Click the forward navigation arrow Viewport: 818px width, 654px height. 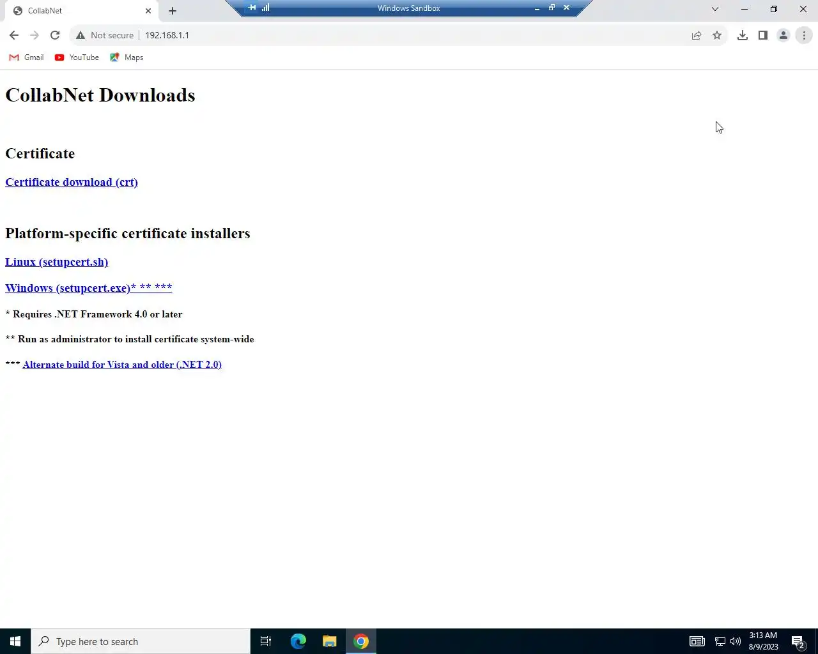coord(35,35)
